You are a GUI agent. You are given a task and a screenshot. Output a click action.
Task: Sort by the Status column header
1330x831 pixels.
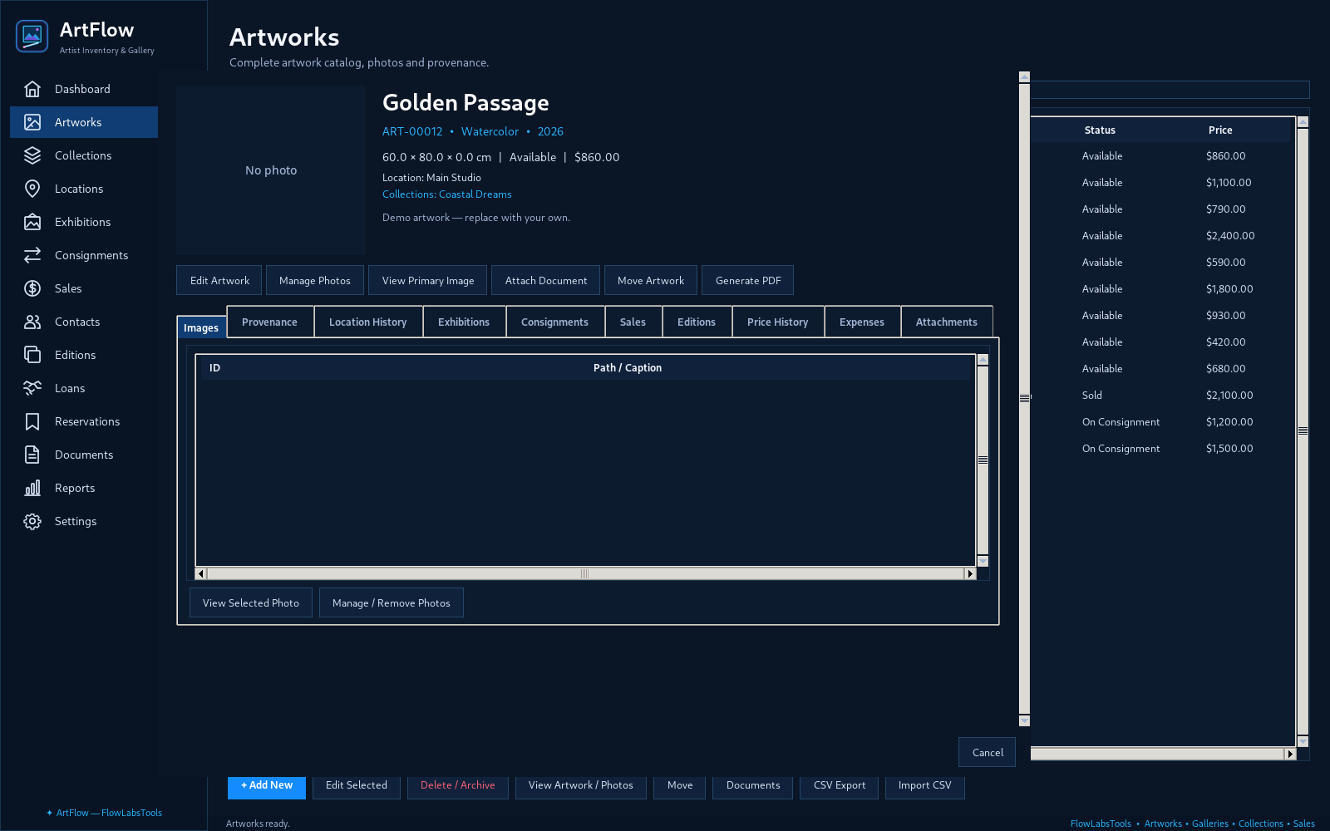point(1100,130)
